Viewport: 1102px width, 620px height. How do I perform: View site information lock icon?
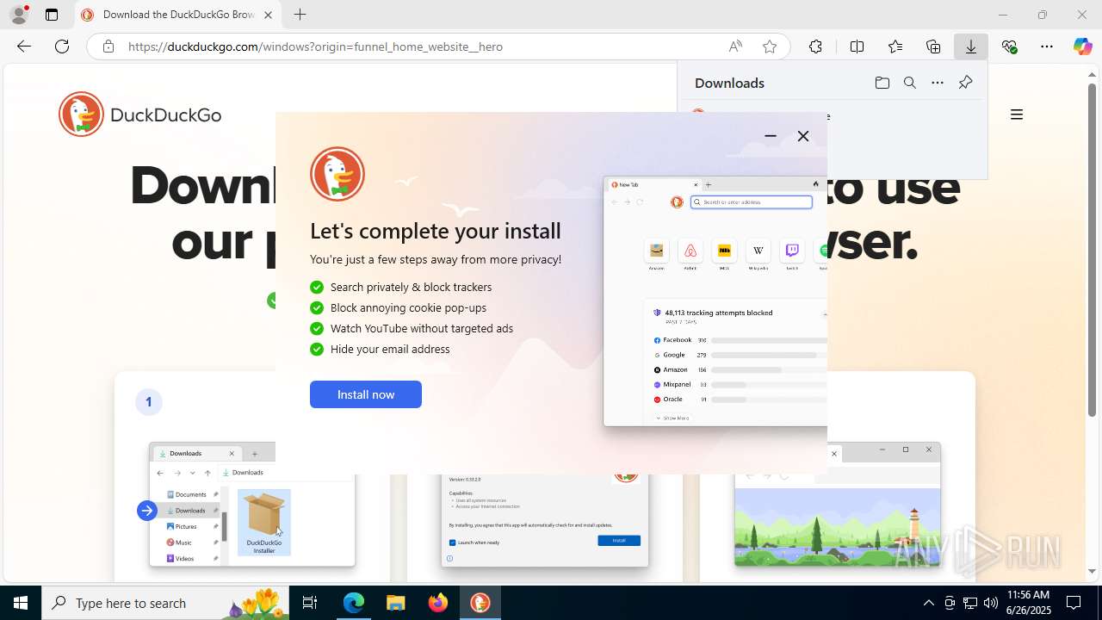[x=108, y=46]
